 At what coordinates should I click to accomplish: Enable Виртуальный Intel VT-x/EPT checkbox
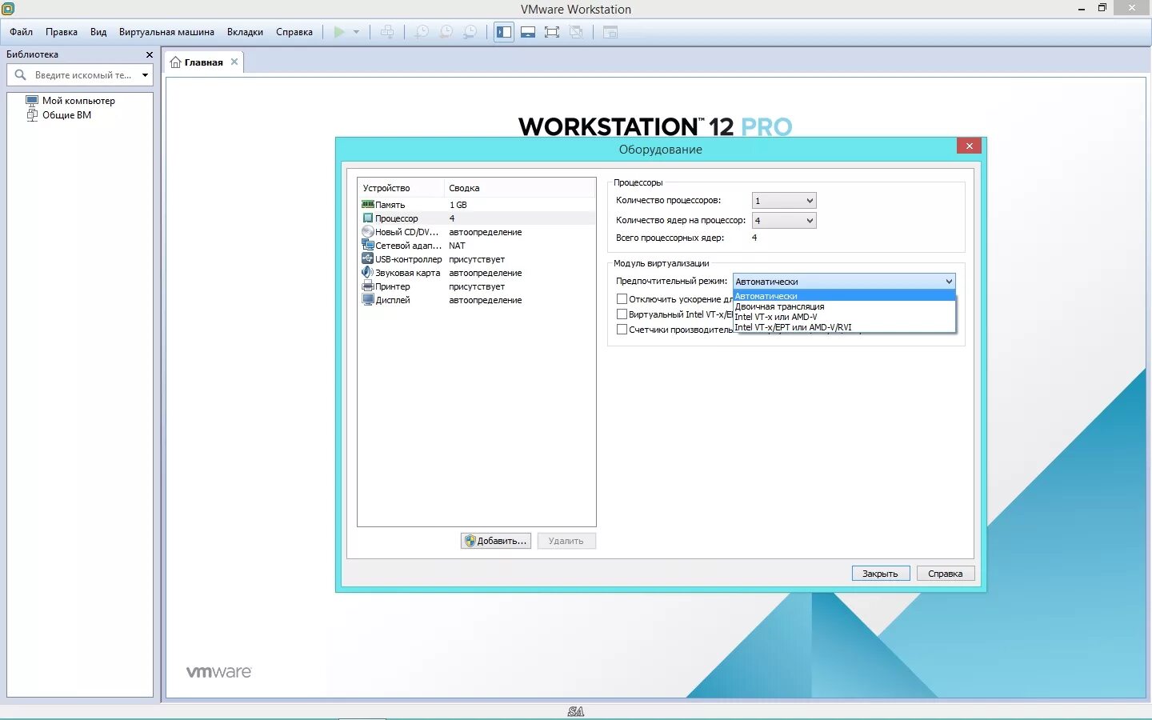pos(622,314)
